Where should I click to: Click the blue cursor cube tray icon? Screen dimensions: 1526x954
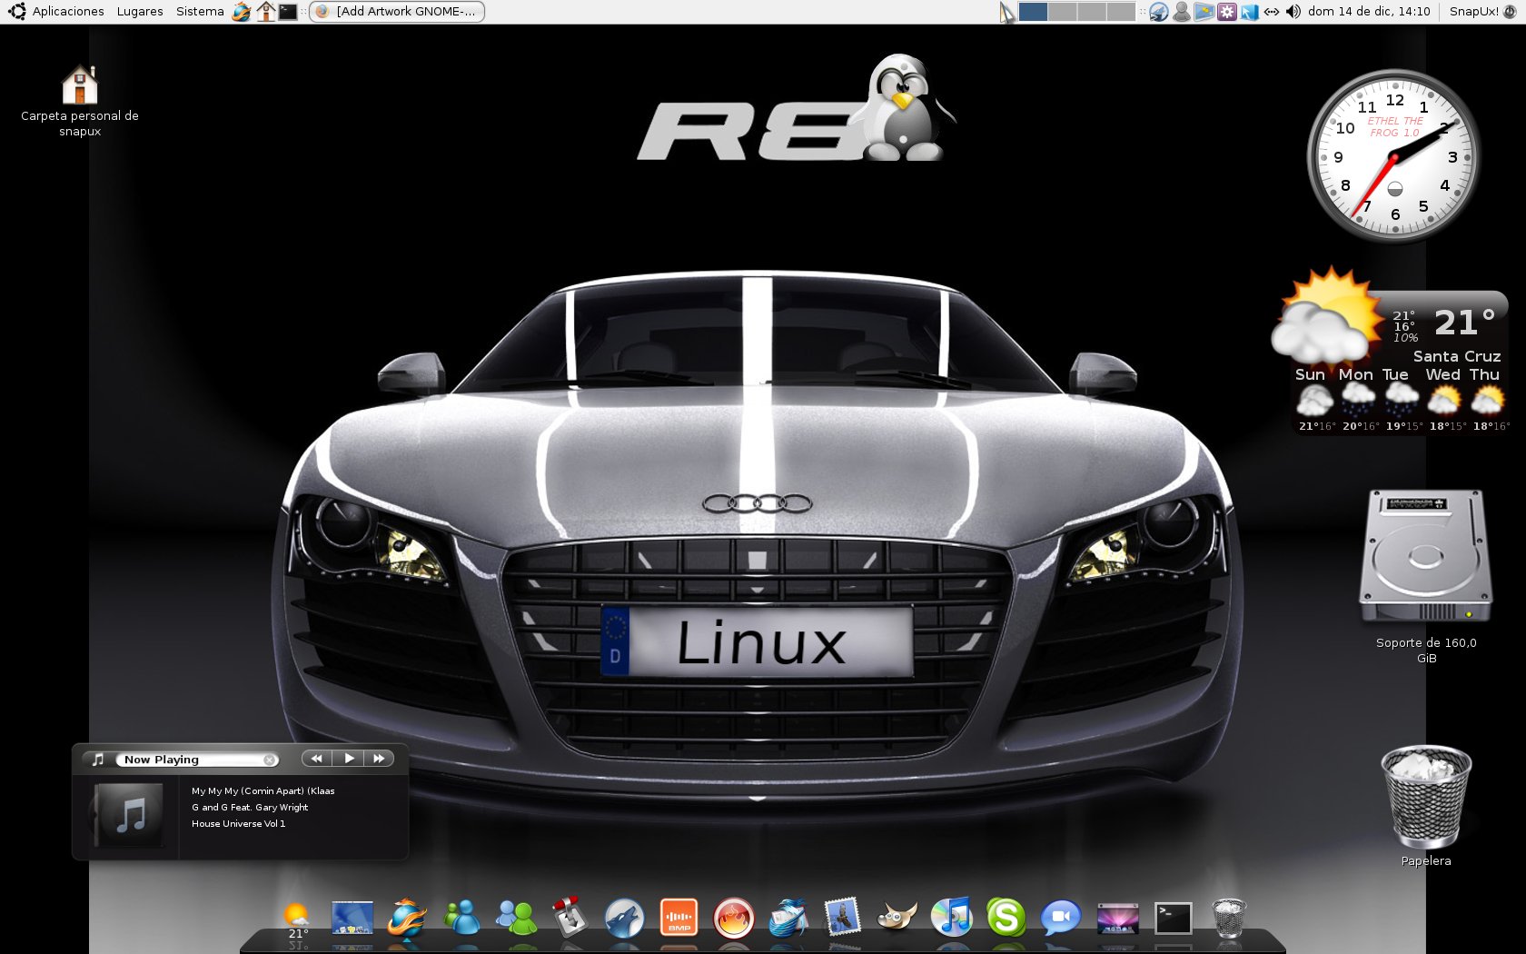click(x=1250, y=12)
